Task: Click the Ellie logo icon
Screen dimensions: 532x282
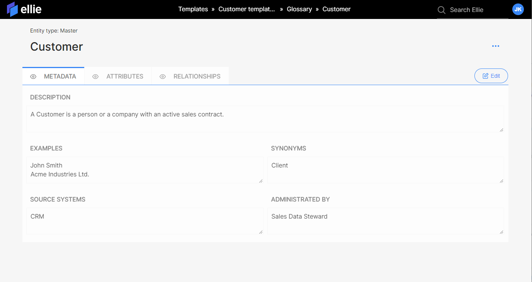Action: 12,9
